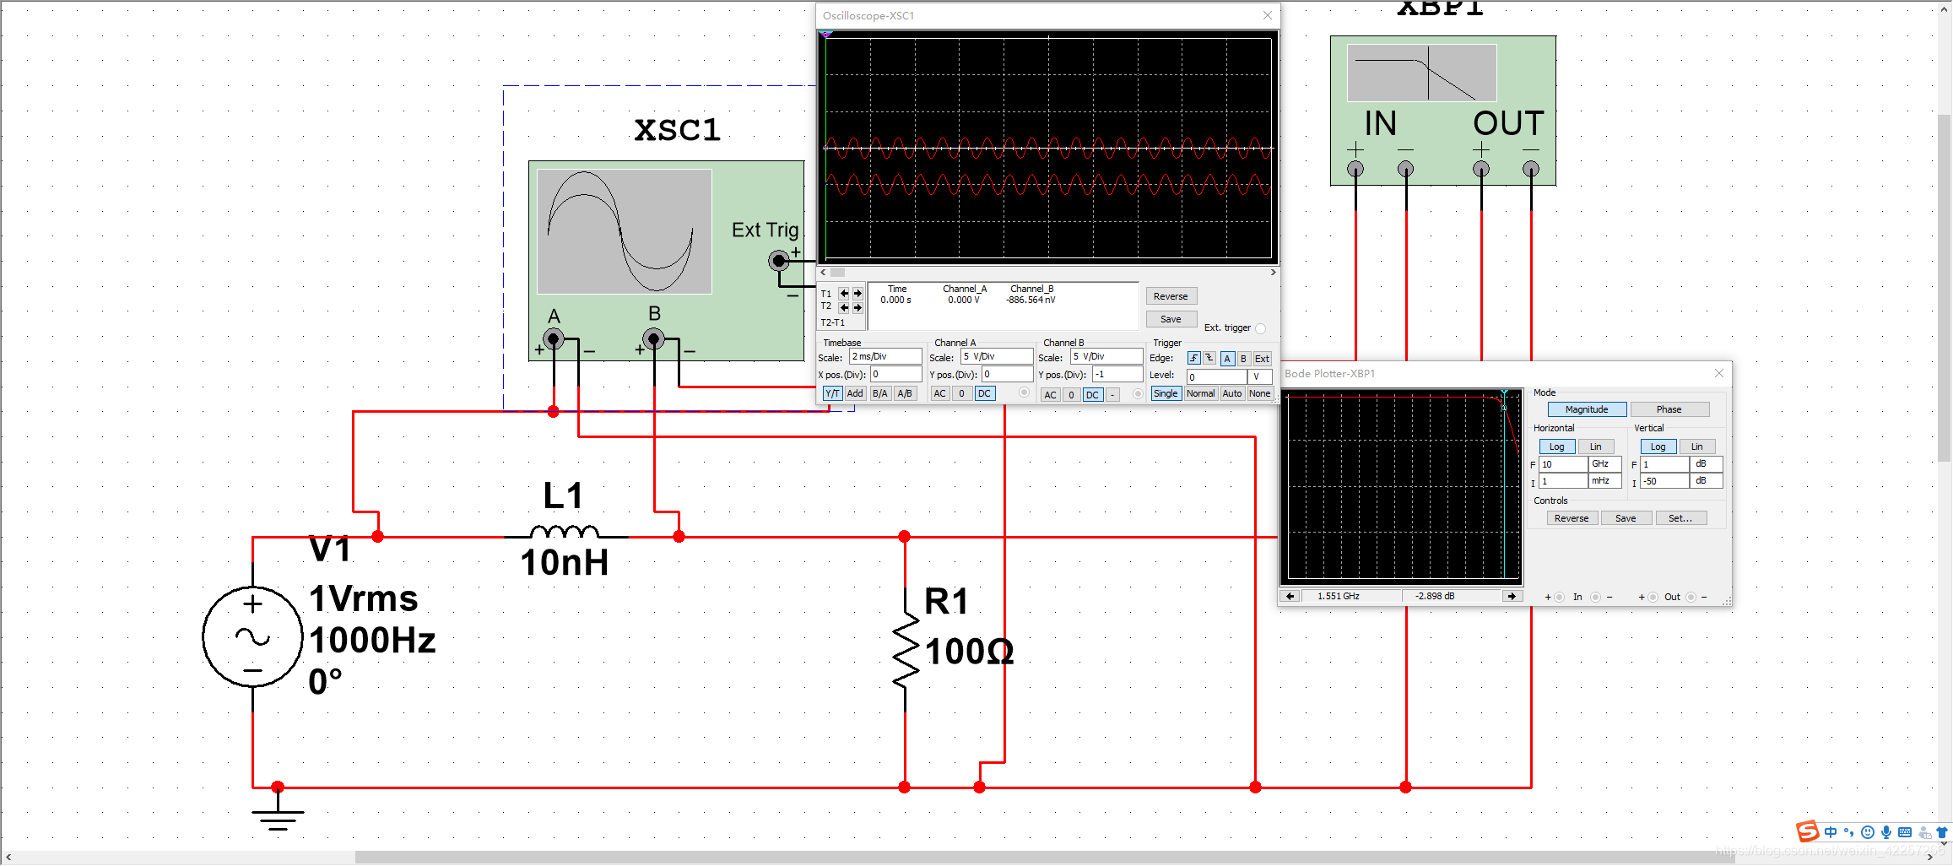Set Bode vertical axis to Log
The image size is (1953, 866).
pyautogui.click(x=1658, y=447)
